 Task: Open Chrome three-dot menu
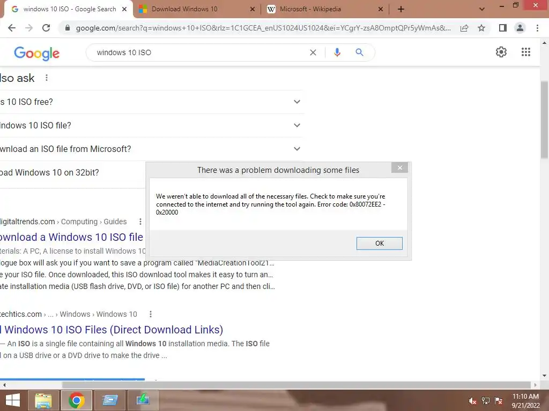(x=537, y=28)
